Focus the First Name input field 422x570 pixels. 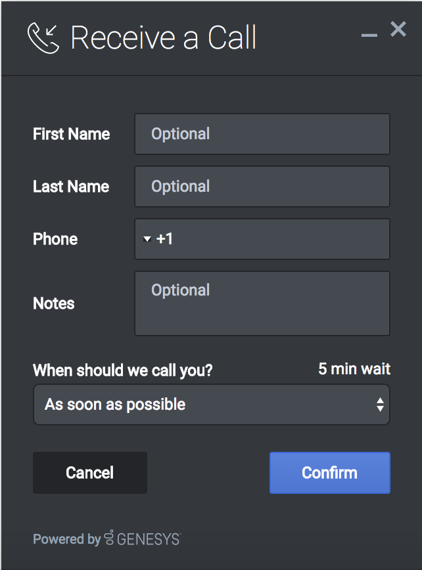click(262, 134)
